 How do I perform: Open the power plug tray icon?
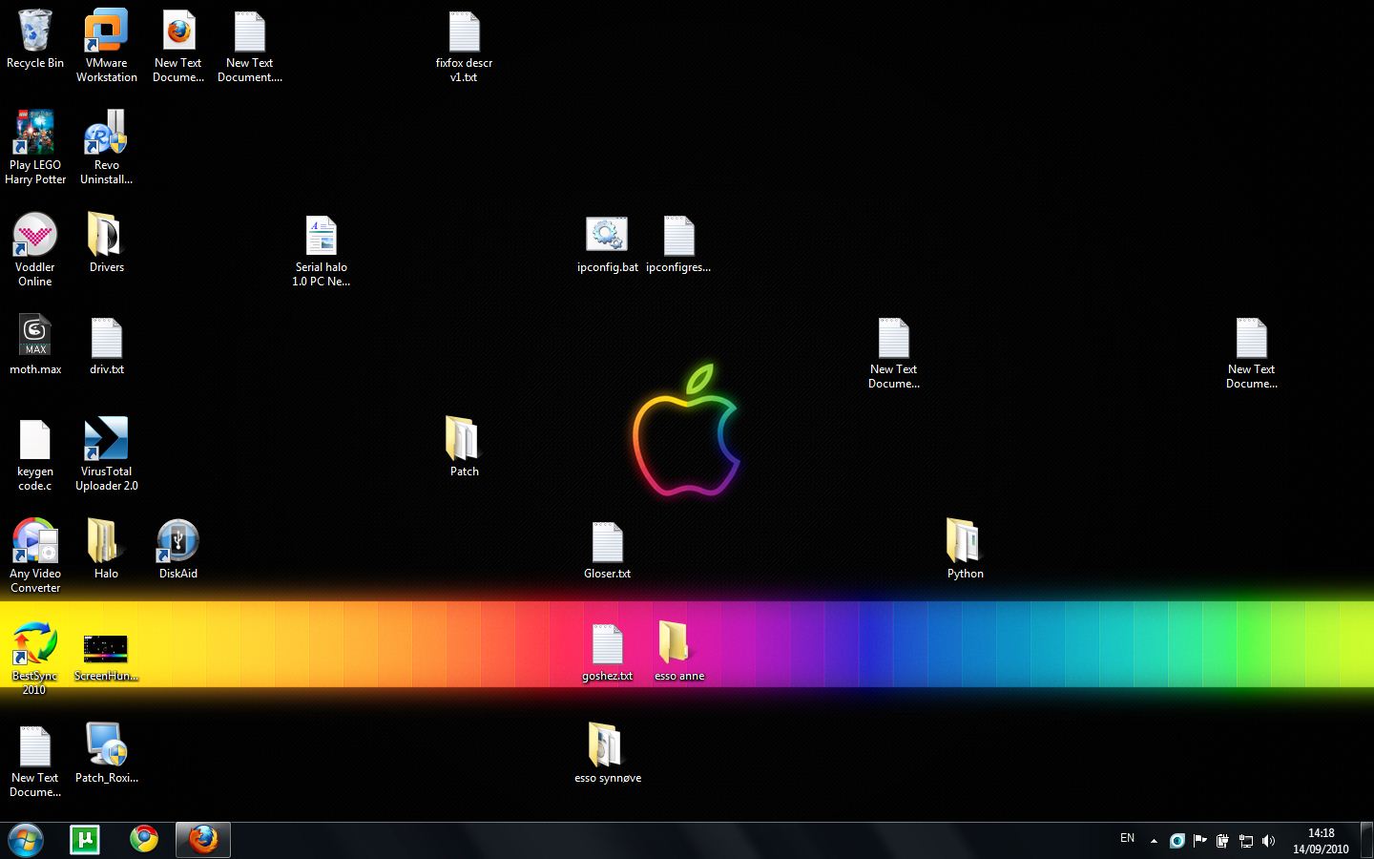point(1222,841)
